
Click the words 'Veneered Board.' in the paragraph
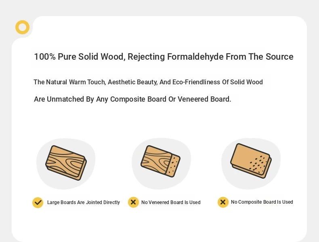pos(204,99)
